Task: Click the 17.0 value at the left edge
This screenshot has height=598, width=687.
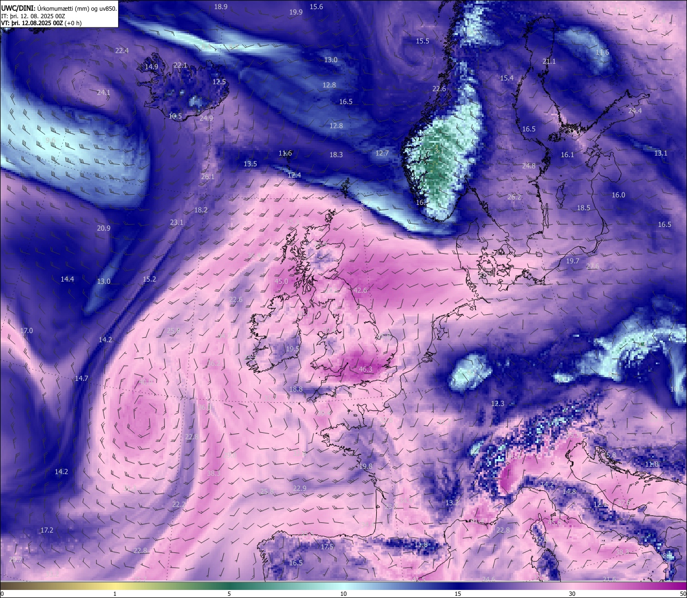Action: [x=26, y=330]
